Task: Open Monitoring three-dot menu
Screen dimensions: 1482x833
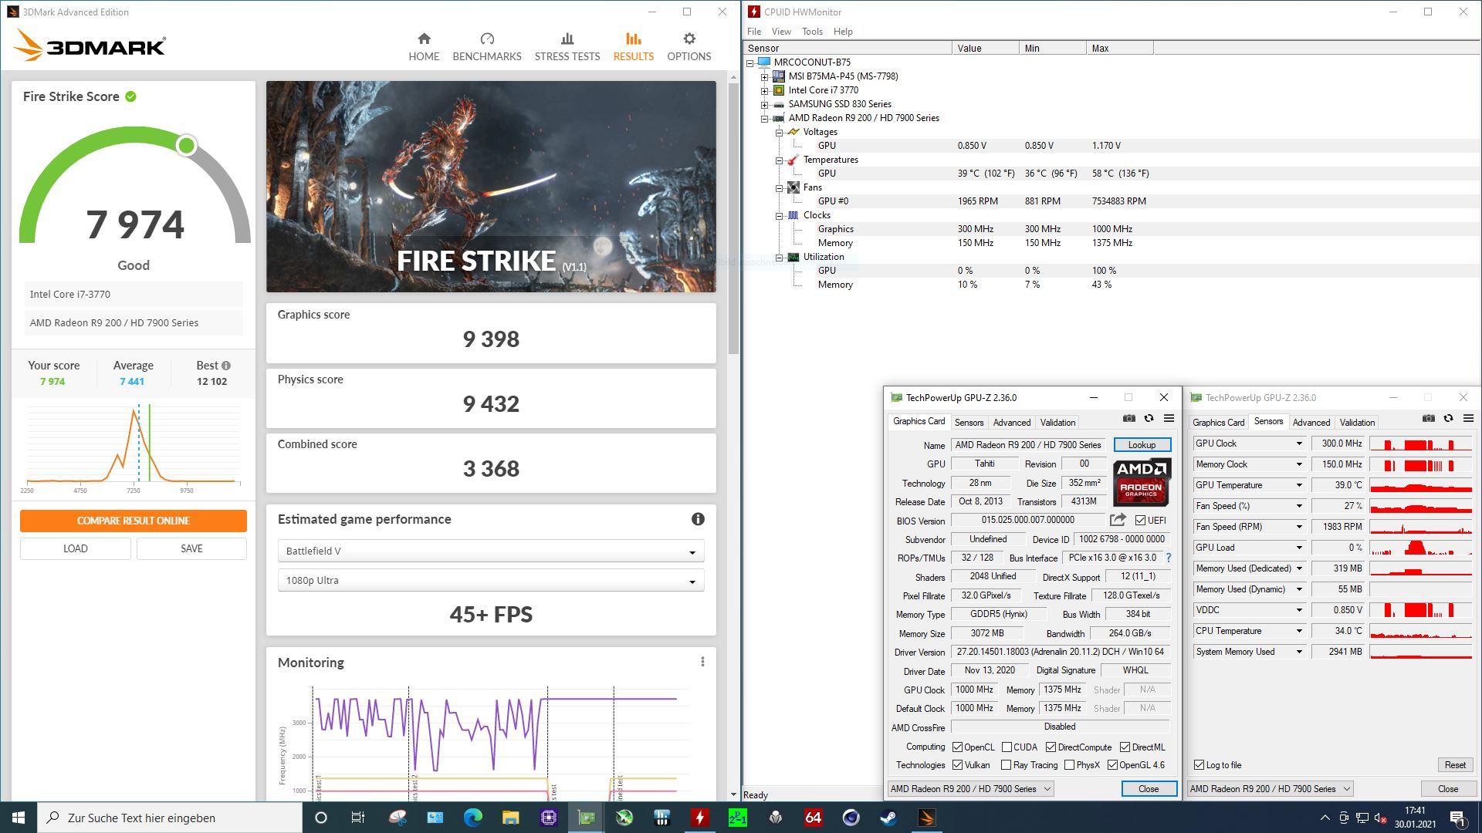Action: click(x=702, y=662)
